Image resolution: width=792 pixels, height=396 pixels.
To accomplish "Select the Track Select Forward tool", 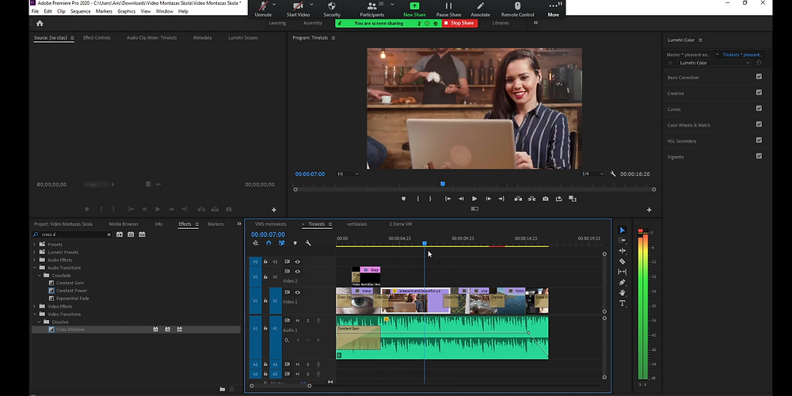I will click(623, 241).
